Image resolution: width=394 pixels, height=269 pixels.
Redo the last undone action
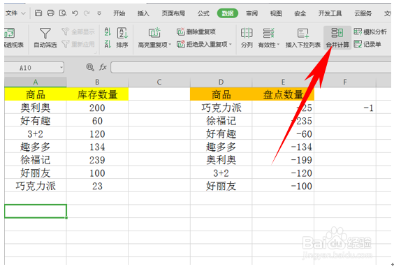point(87,13)
